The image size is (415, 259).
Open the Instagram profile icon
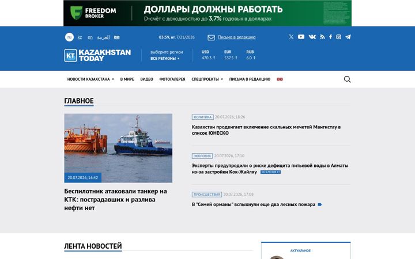click(338, 37)
